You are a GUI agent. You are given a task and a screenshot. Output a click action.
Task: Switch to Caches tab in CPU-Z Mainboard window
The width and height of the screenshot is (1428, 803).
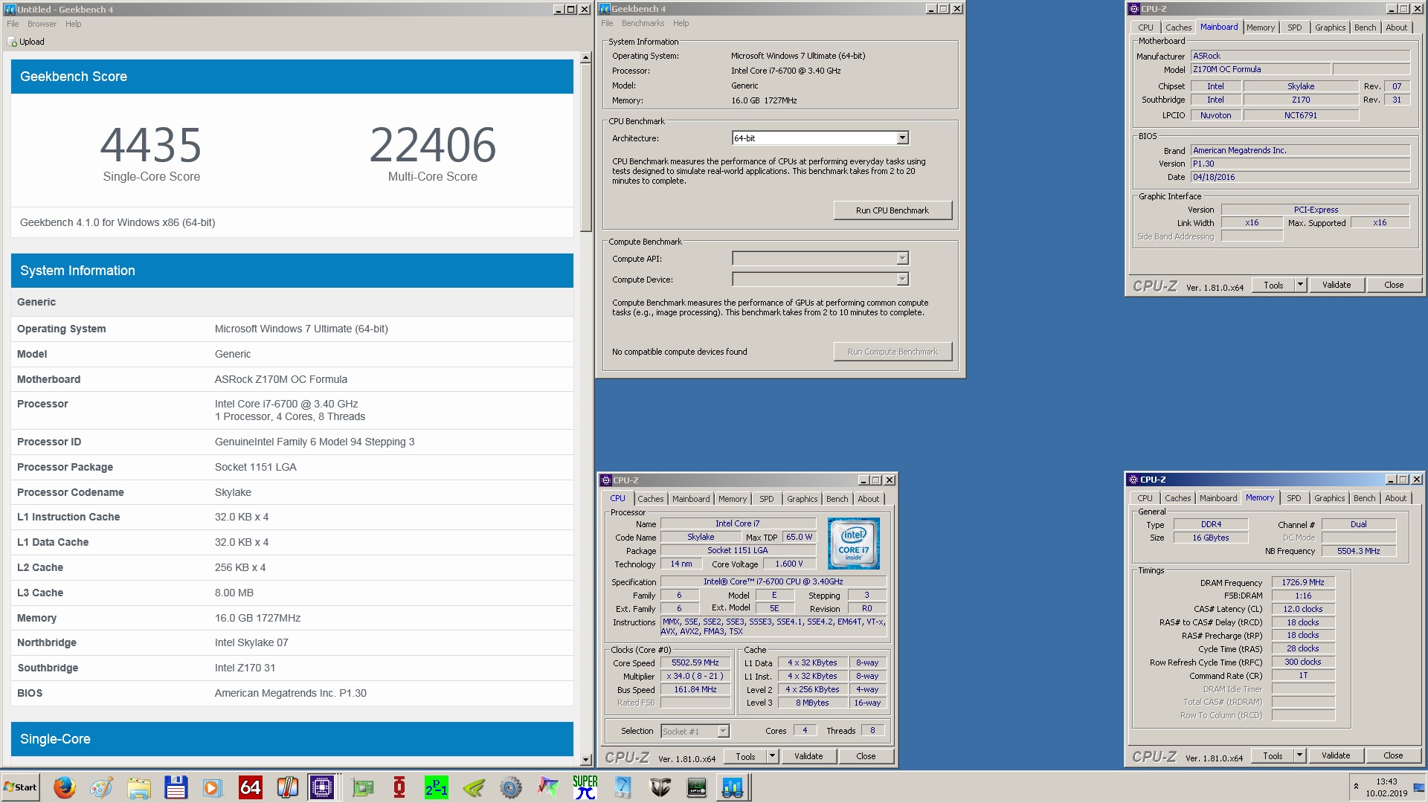point(1178,28)
